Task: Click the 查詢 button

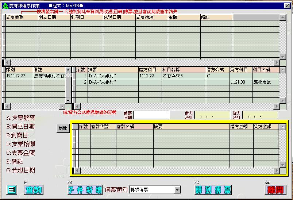Action: [x=33, y=190]
